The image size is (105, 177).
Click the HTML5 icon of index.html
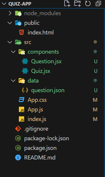click(22, 32)
